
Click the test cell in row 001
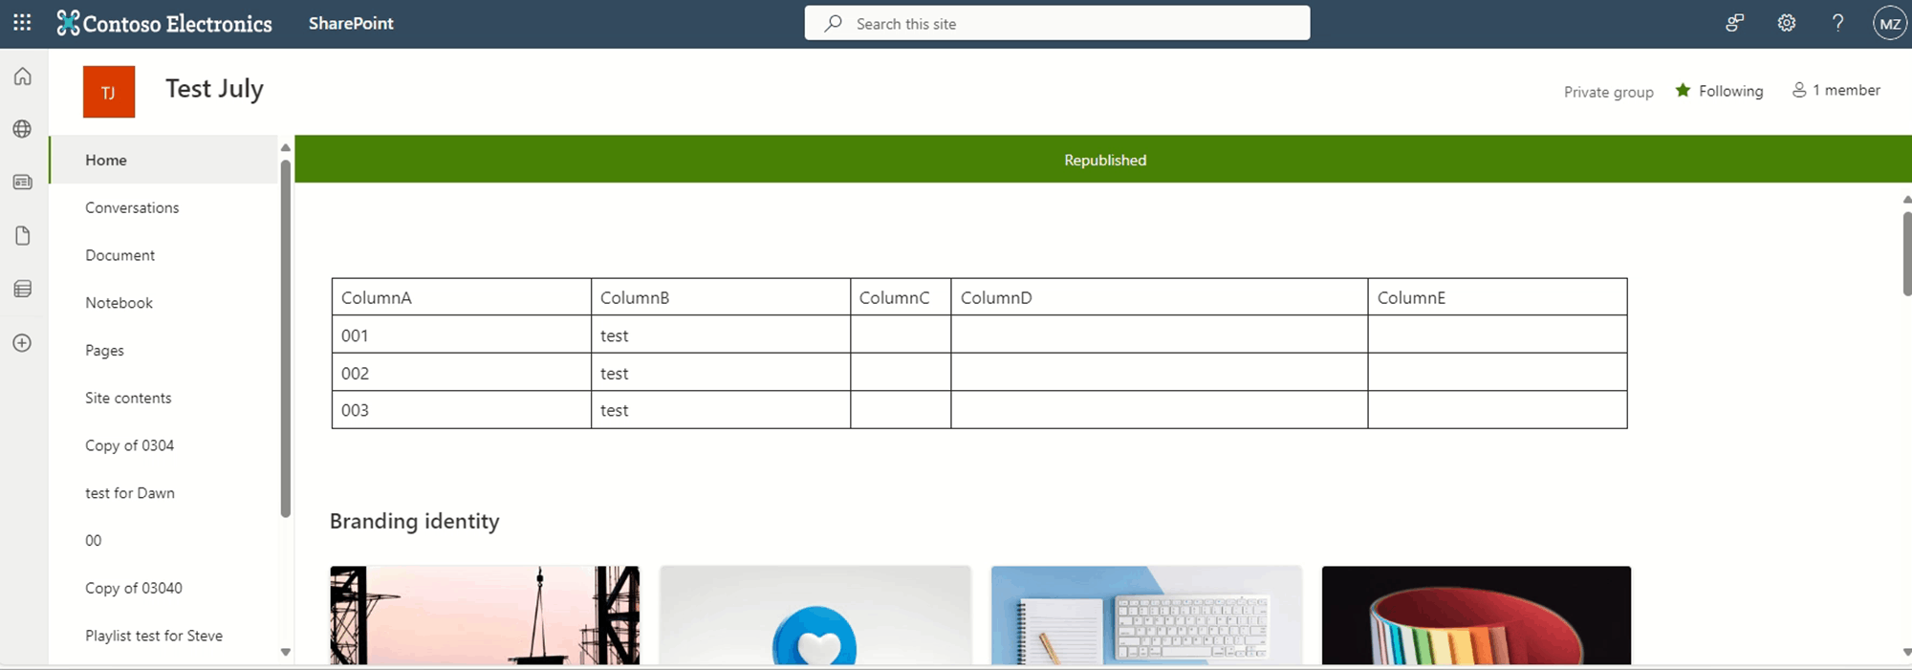coord(721,335)
